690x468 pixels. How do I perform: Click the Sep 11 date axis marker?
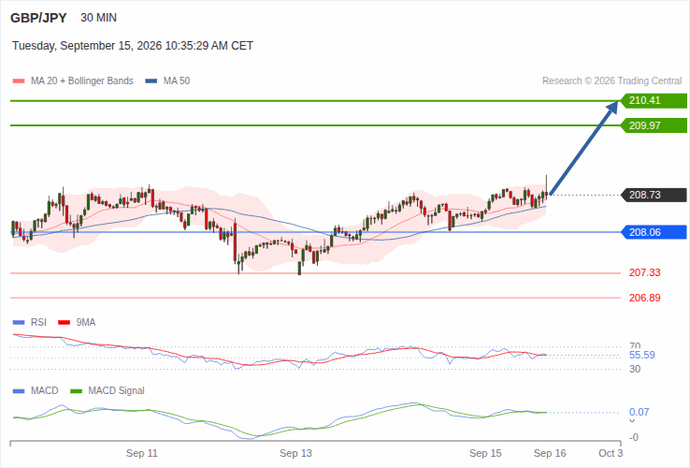point(142,453)
